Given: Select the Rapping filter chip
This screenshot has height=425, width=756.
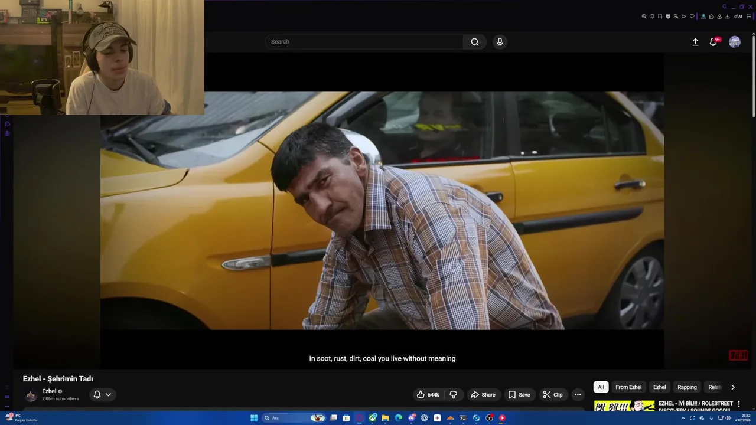Looking at the screenshot, I should click(x=687, y=387).
